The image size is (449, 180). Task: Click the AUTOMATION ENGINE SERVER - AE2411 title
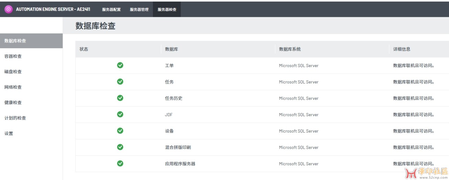53,9
